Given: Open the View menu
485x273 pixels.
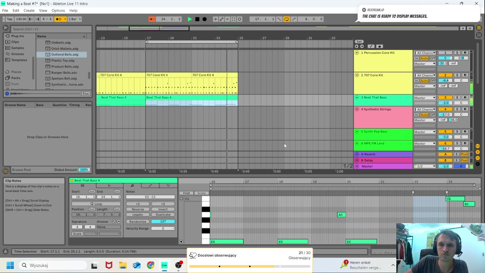Looking at the screenshot, I should (x=43, y=10).
